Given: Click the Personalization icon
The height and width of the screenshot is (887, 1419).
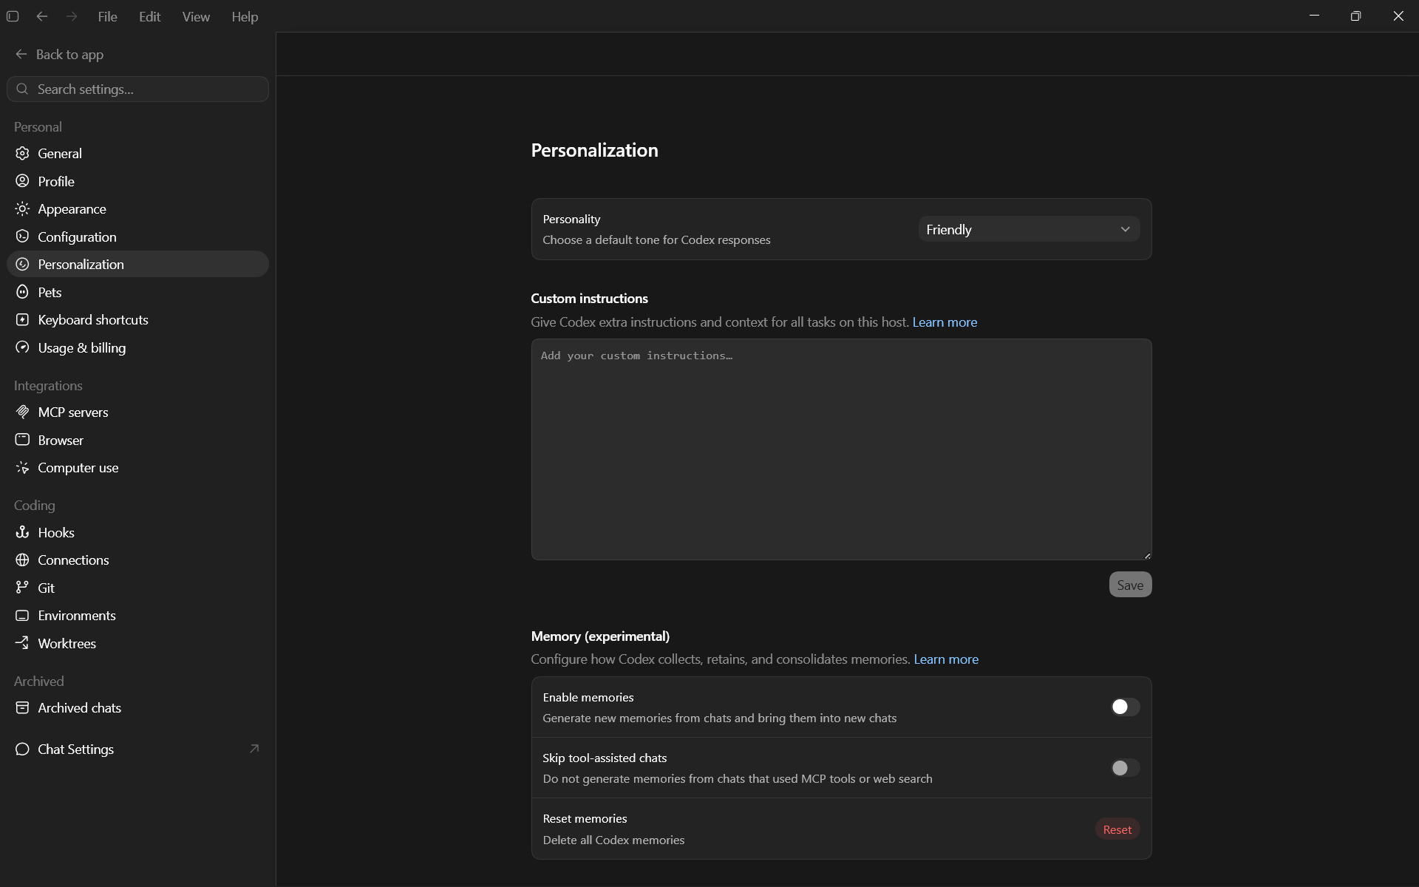Looking at the screenshot, I should click(23, 264).
